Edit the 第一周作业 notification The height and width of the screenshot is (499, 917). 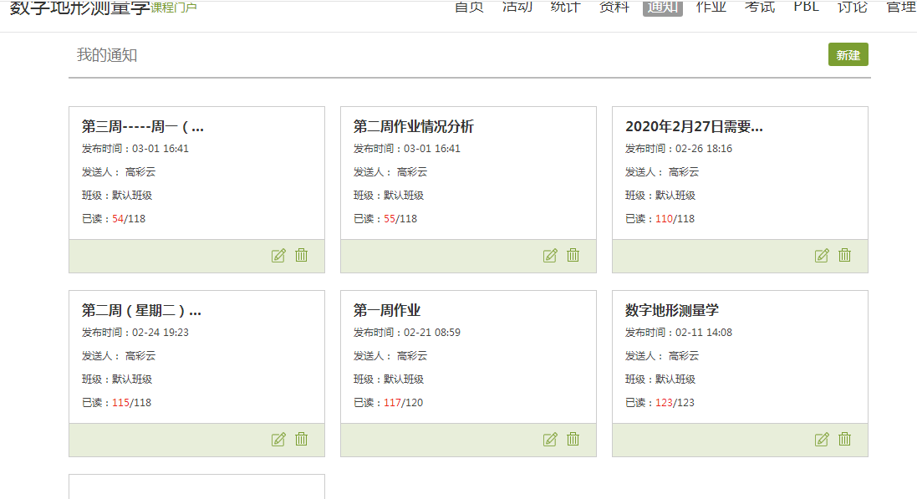(550, 440)
